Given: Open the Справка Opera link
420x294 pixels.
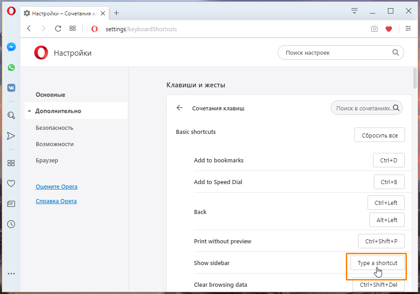Looking at the screenshot, I should (x=56, y=201).
